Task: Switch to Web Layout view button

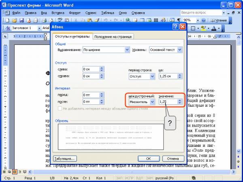Action: click(x=9, y=172)
